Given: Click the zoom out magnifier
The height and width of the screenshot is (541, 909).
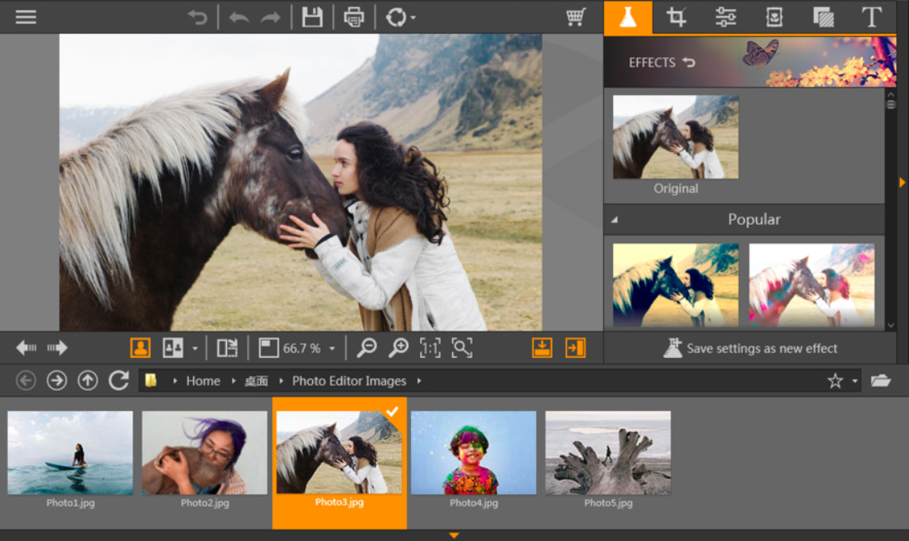Looking at the screenshot, I should [367, 348].
